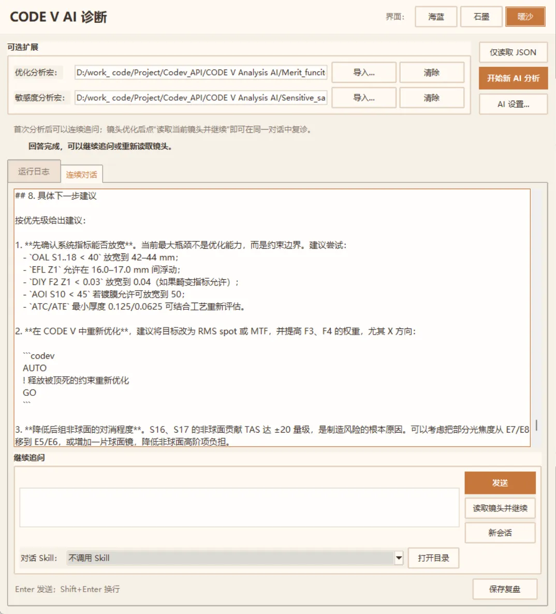556x614 pixels.
Task: Click 保存复盘 button
Action: click(x=505, y=589)
